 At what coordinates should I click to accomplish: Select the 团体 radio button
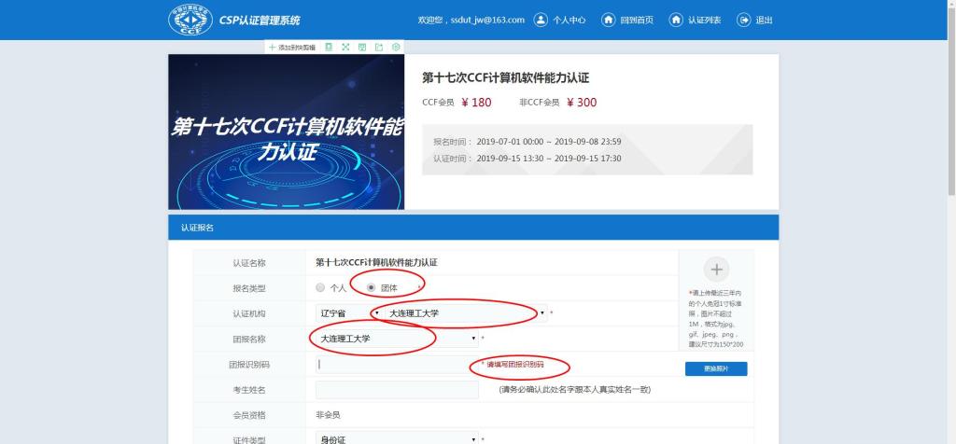[x=372, y=288]
